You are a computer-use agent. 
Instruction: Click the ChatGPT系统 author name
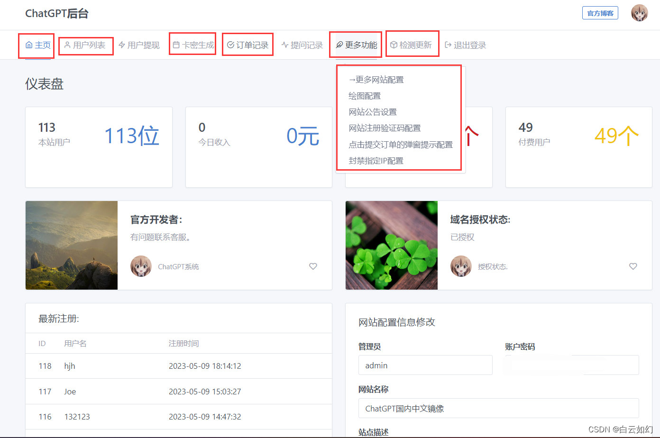[x=178, y=267]
